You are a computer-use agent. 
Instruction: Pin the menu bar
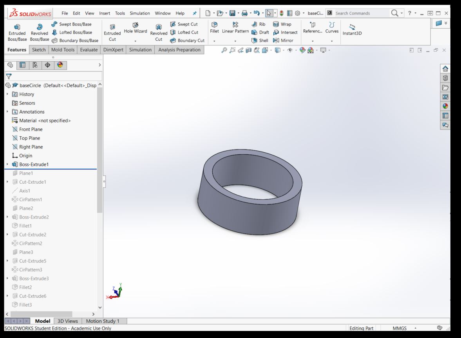[194, 13]
